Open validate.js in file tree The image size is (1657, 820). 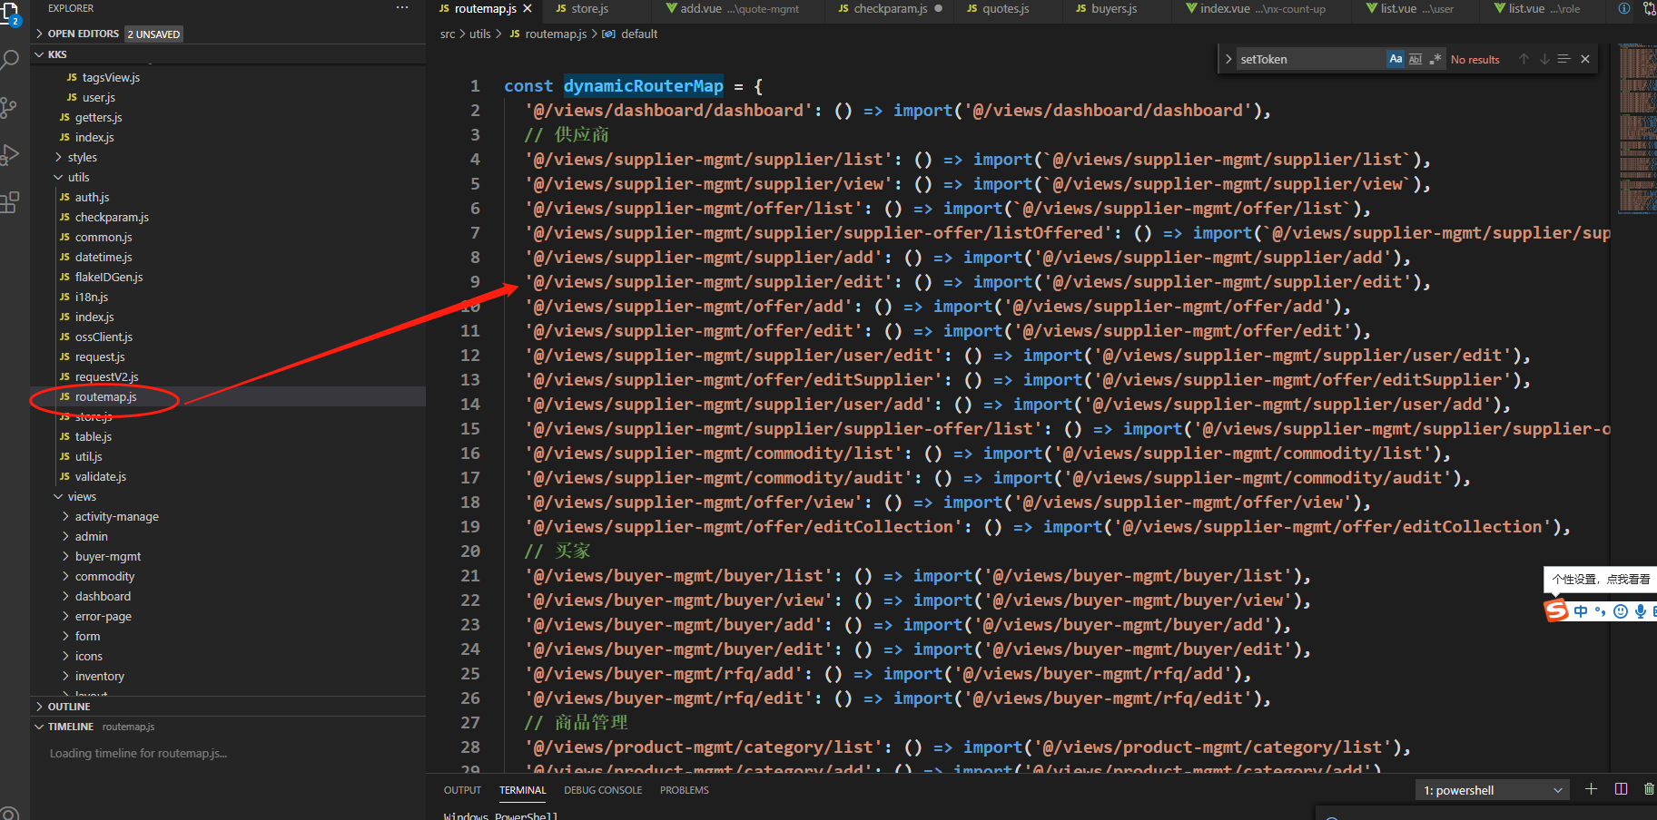101,476
